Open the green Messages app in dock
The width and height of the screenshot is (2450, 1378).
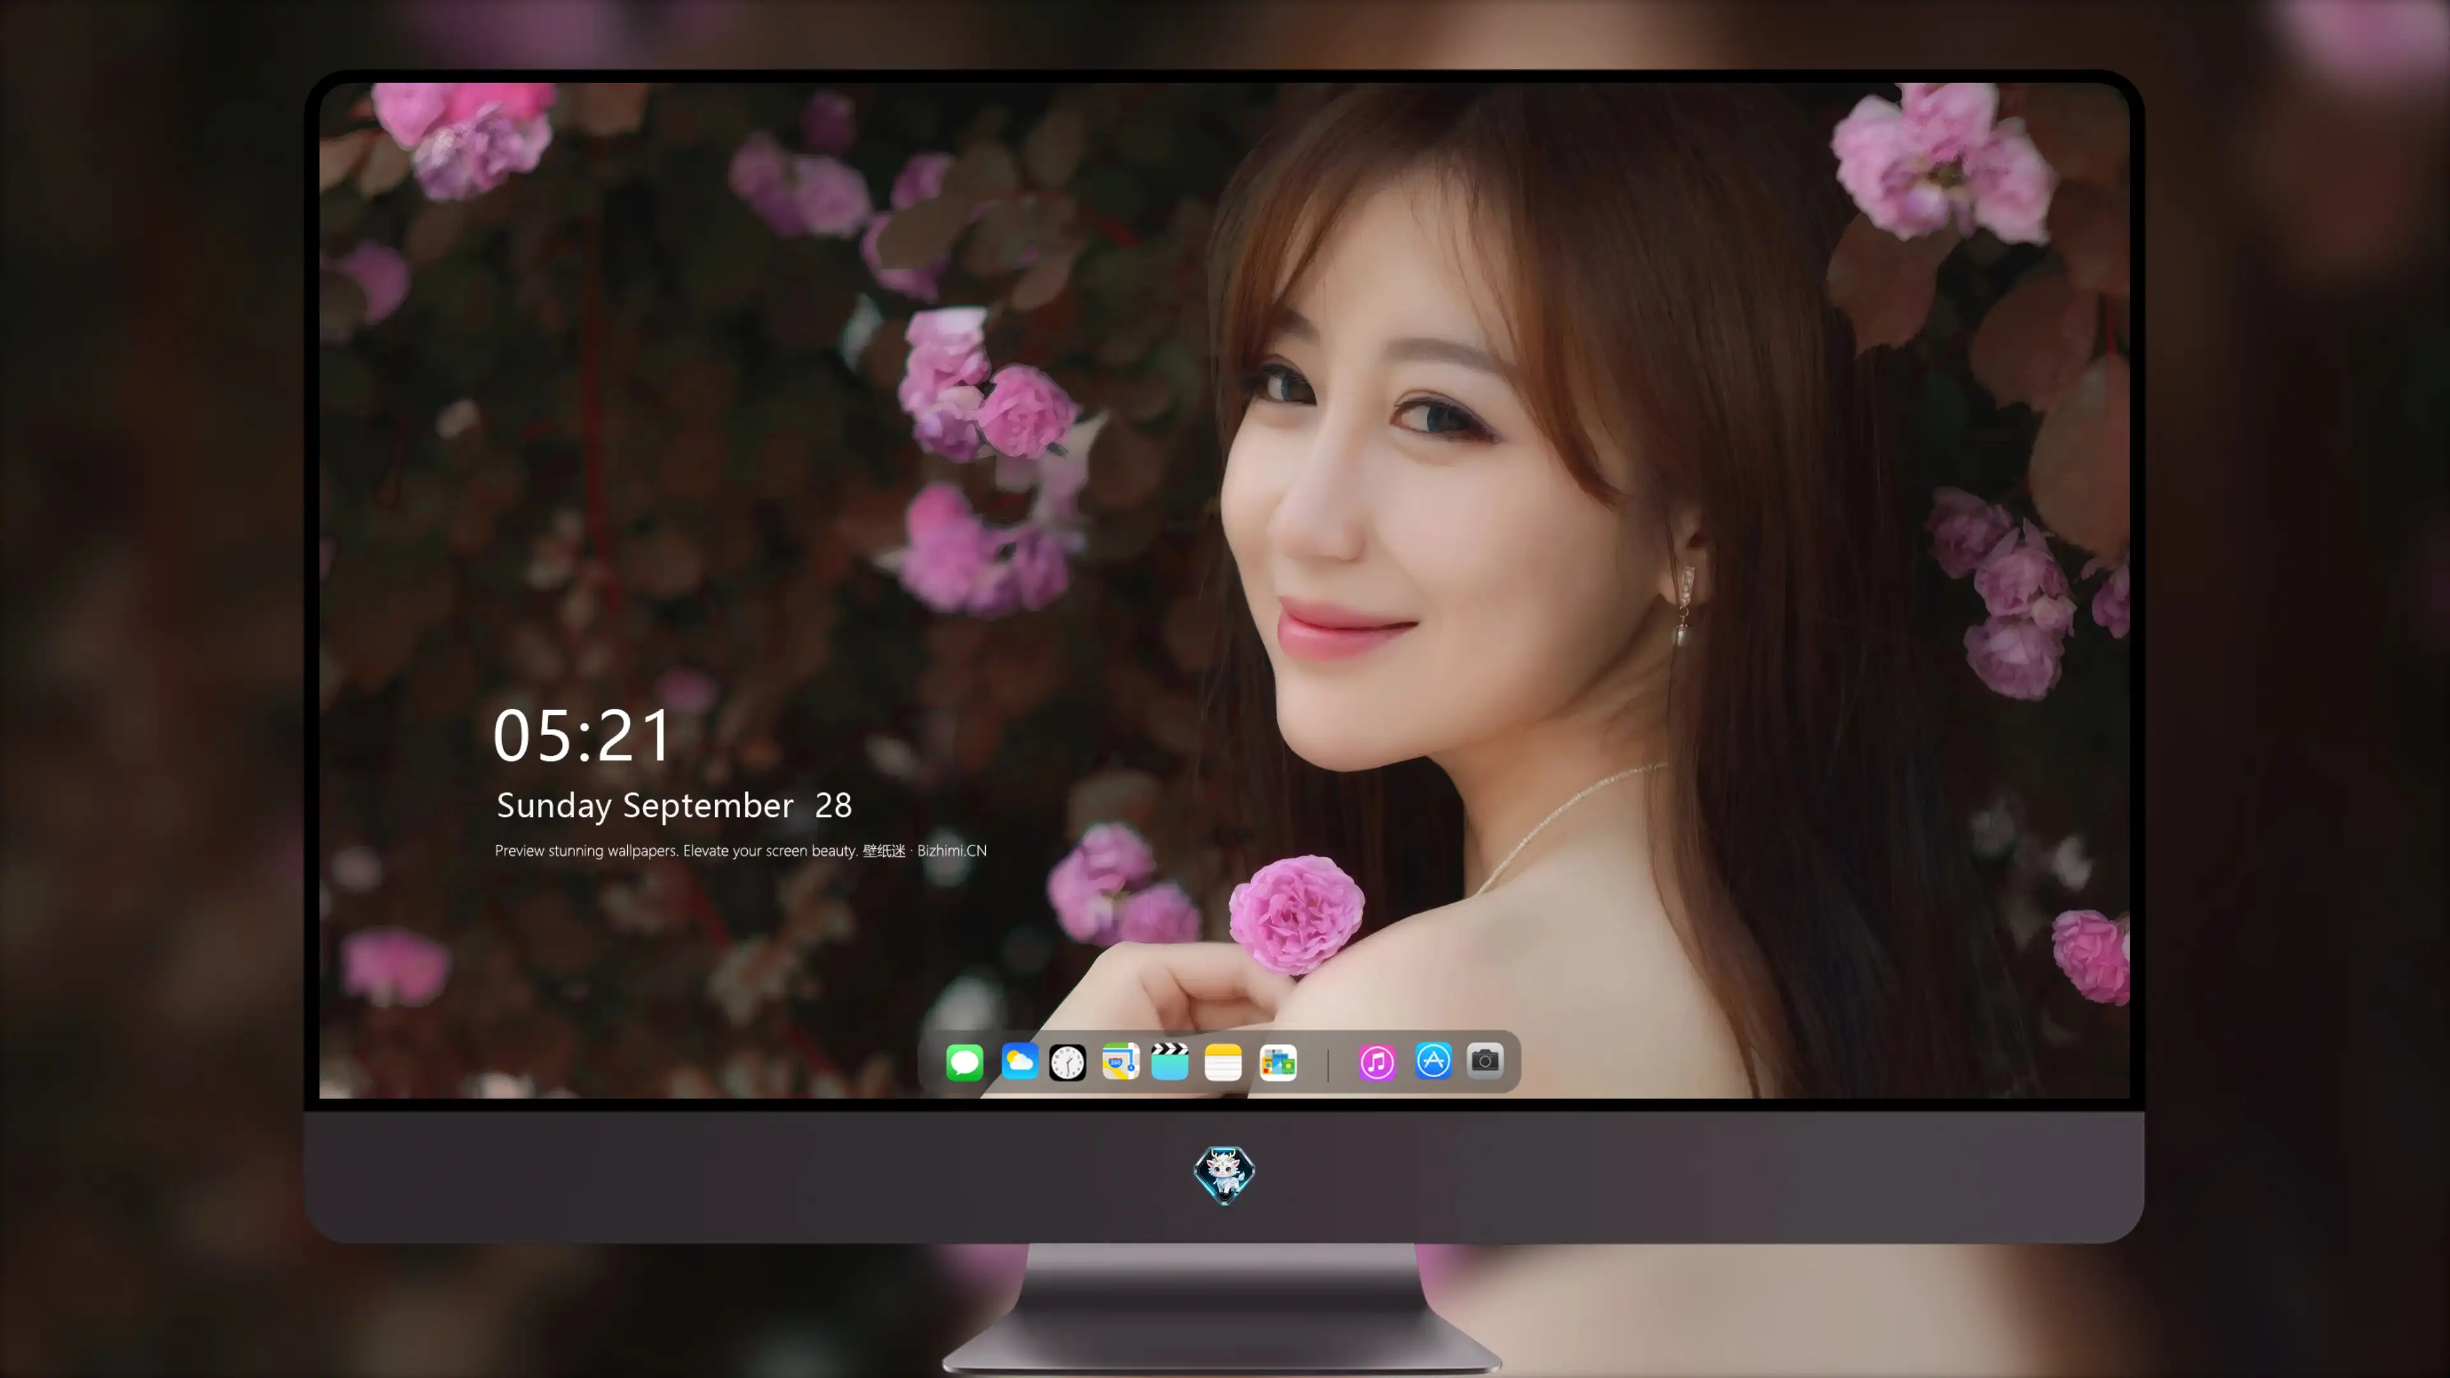pyautogui.click(x=965, y=1062)
